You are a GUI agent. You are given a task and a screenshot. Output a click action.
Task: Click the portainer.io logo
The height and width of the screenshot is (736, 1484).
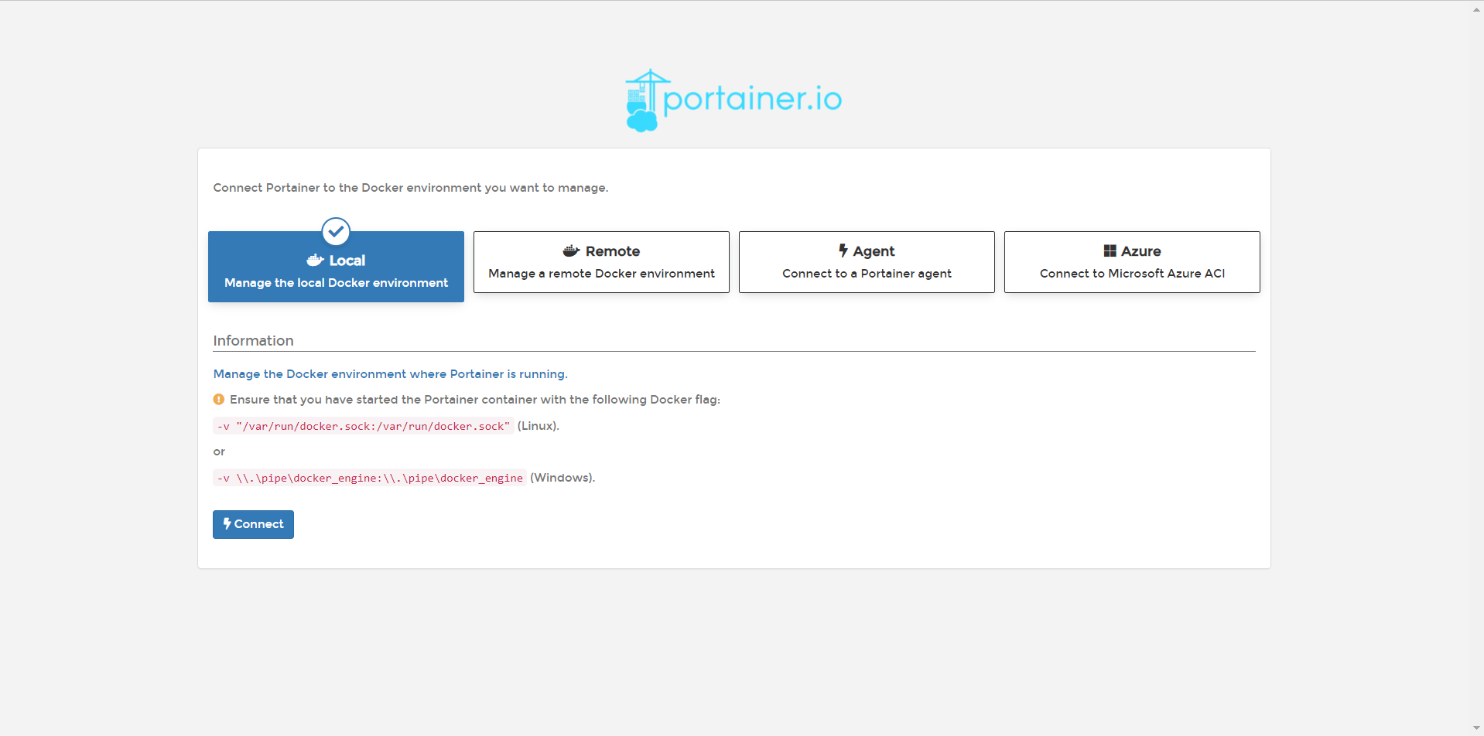[x=733, y=101]
